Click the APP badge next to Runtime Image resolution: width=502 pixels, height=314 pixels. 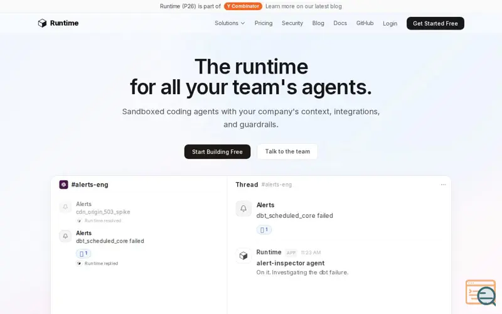click(291, 253)
